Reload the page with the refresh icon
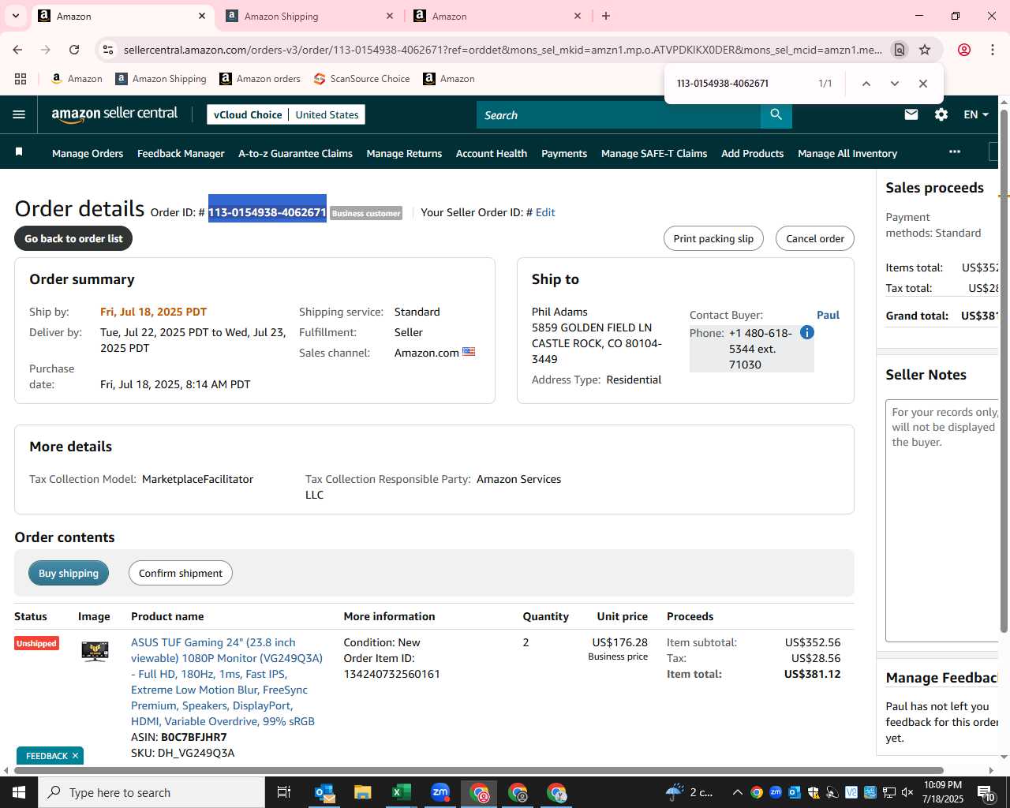 [74, 50]
